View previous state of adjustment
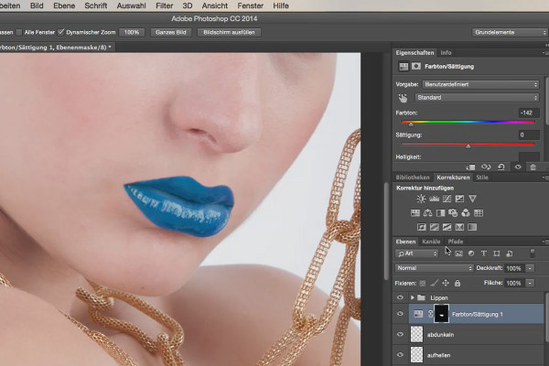The image size is (549, 366). (x=486, y=167)
